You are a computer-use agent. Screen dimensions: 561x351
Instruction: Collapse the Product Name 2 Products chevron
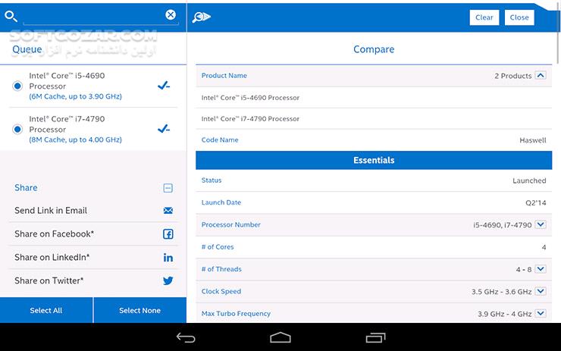(x=541, y=76)
